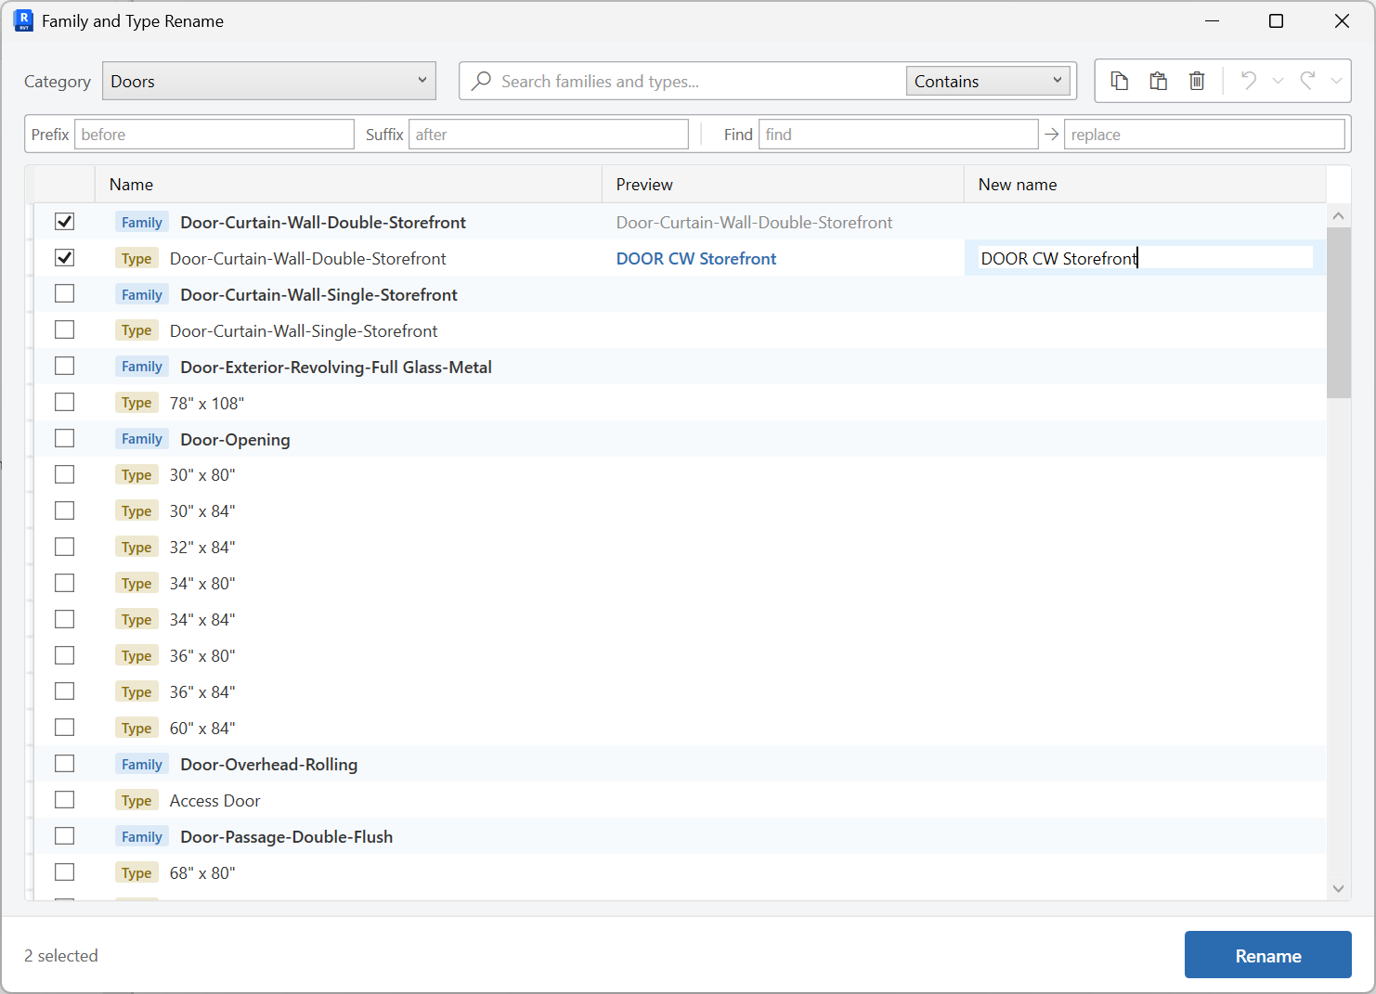Viewport: 1376px width, 994px height.
Task: Focus the Suffix input field
Action: pyautogui.click(x=549, y=135)
